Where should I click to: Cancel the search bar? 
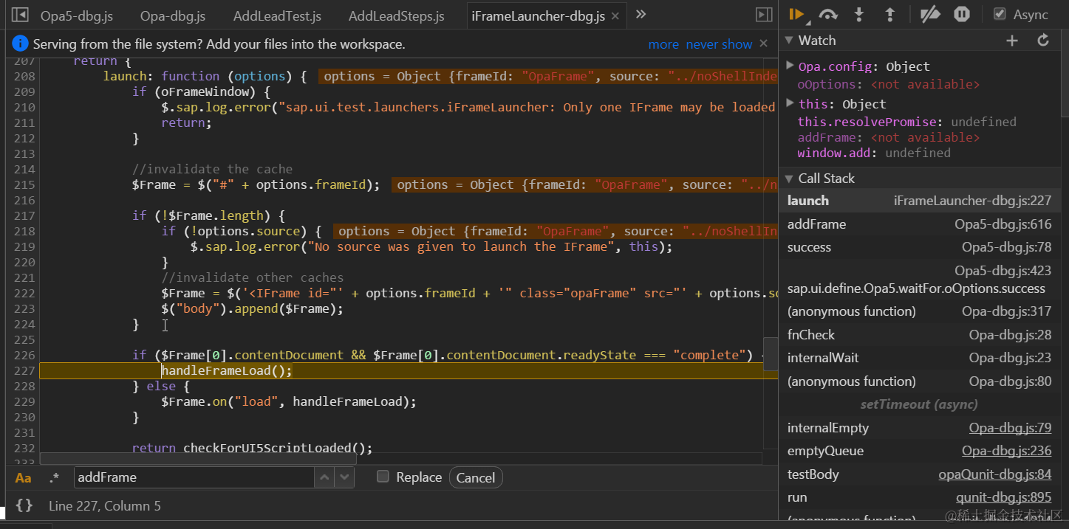[476, 477]
